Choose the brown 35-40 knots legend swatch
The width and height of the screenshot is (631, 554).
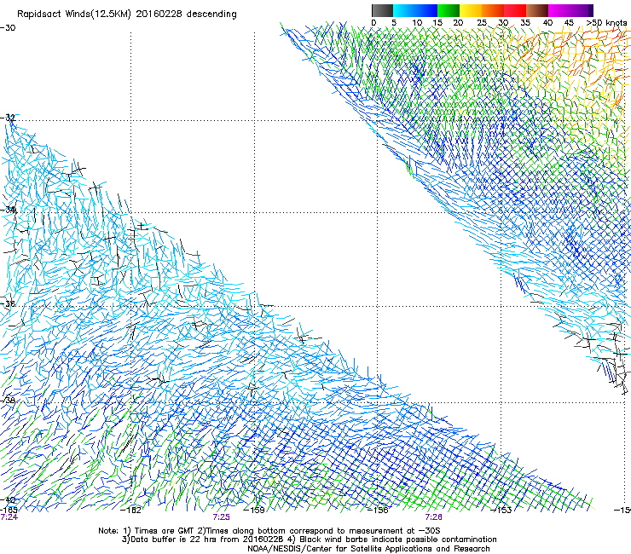coord(537,10)
